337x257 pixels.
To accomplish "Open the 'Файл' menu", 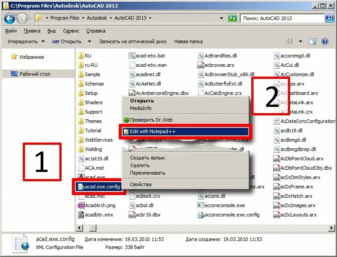I will pos(11,31).
